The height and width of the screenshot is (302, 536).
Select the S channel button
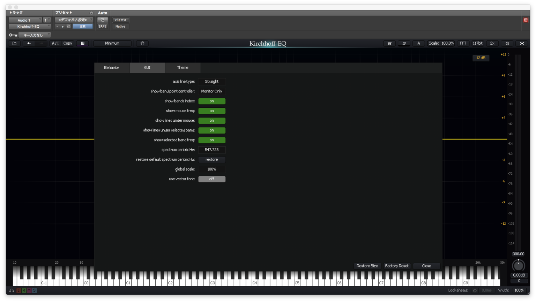[34, 290]
